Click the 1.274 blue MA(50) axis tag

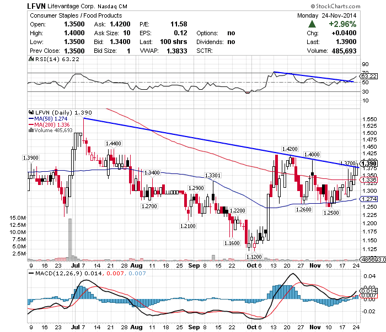pos(368,199)
